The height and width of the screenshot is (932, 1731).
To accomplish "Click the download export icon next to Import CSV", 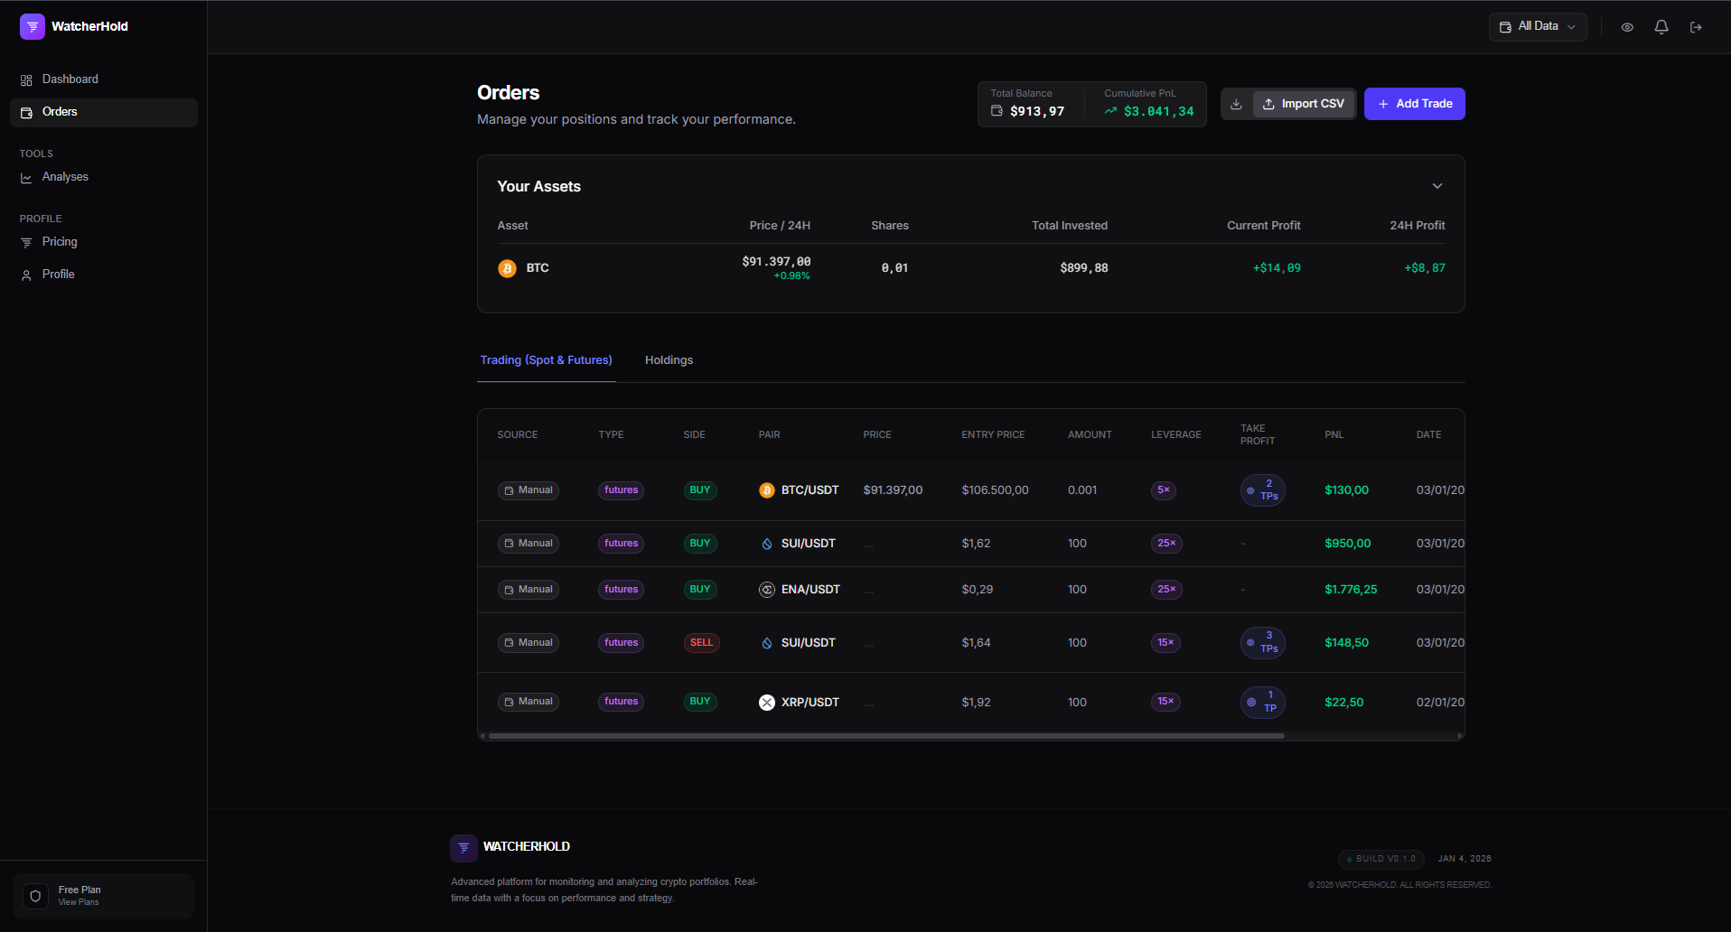I will [x=1235, y=104].
